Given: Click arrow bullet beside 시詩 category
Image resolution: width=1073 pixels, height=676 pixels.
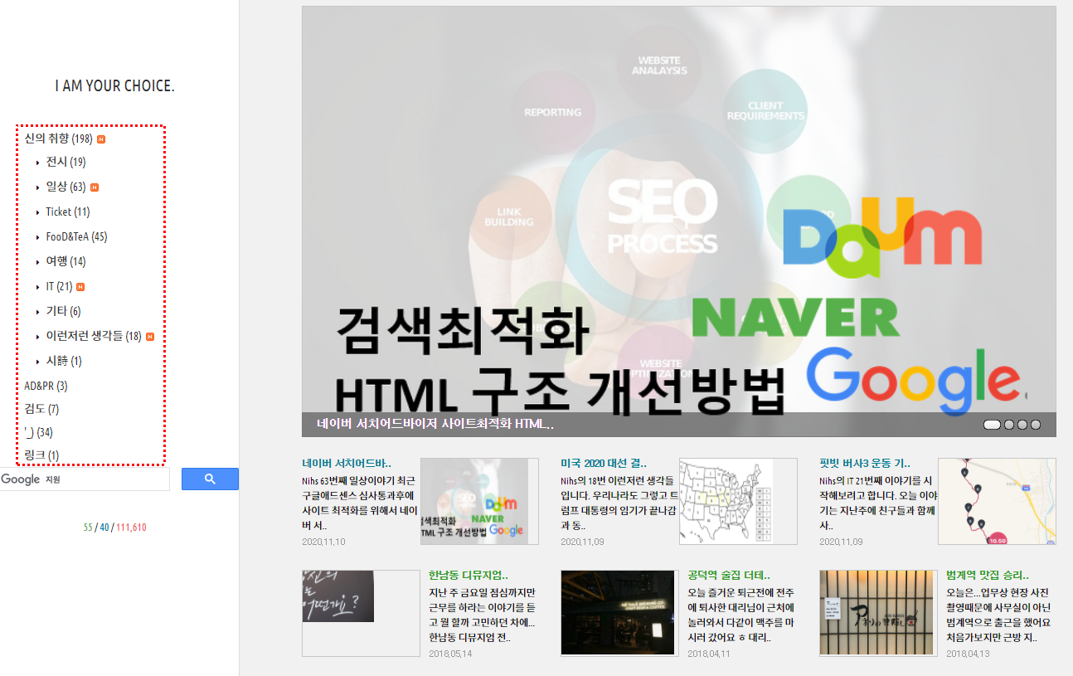Looking at the screenshot, I should [38, 362].
